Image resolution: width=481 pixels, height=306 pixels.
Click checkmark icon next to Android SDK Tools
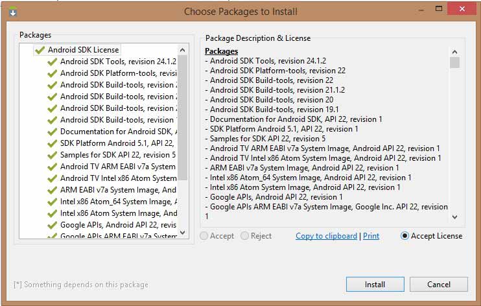(53, 62)
